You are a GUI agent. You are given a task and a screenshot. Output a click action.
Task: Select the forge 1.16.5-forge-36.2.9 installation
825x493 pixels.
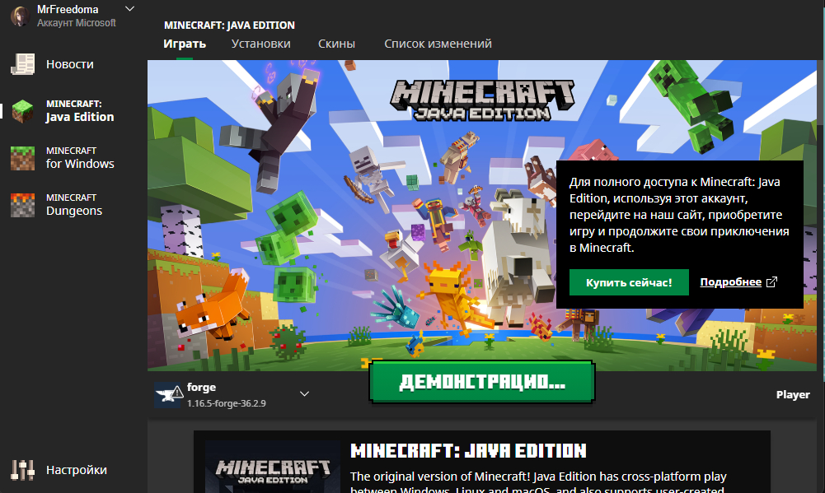(x=232, y=395)
